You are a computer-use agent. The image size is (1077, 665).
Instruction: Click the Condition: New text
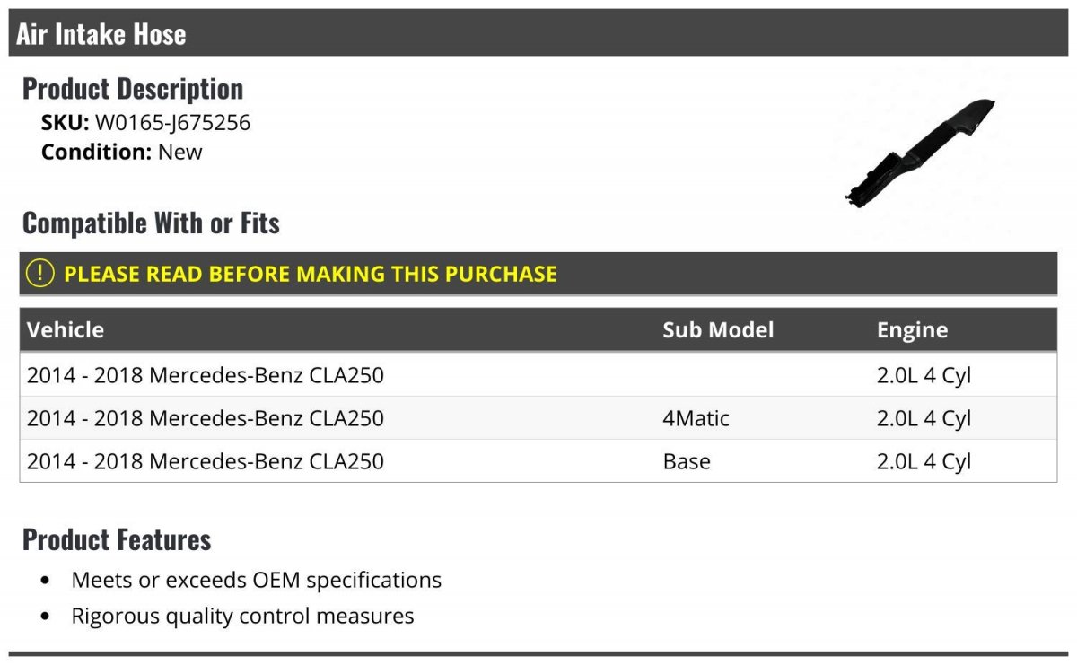point(121,152)
